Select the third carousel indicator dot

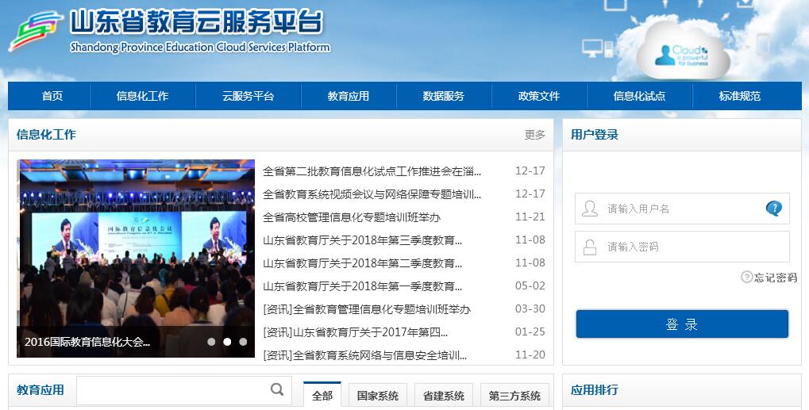[x=243, y=342]
